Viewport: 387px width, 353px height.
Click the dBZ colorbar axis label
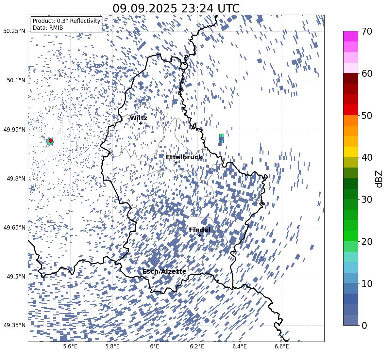point(379,179)
